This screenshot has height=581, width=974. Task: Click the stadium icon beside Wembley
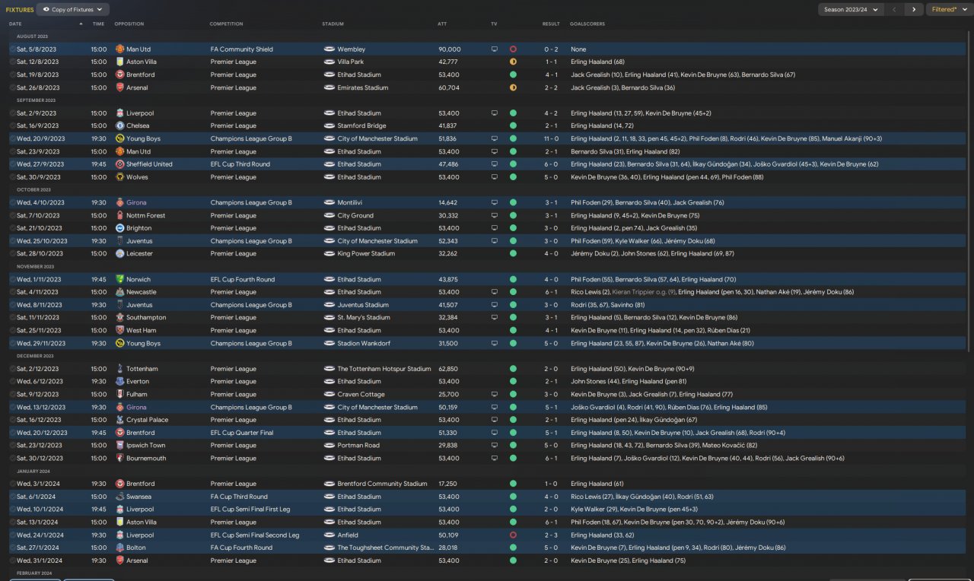coord(329,49)
